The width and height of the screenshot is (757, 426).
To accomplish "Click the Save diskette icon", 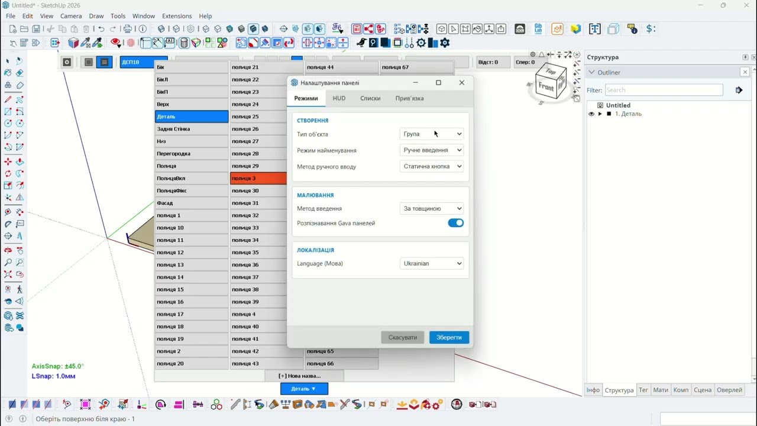I will click(36, 29).
